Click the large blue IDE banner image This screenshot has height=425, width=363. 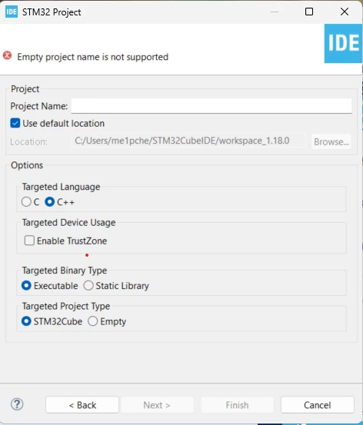[343, 43]
